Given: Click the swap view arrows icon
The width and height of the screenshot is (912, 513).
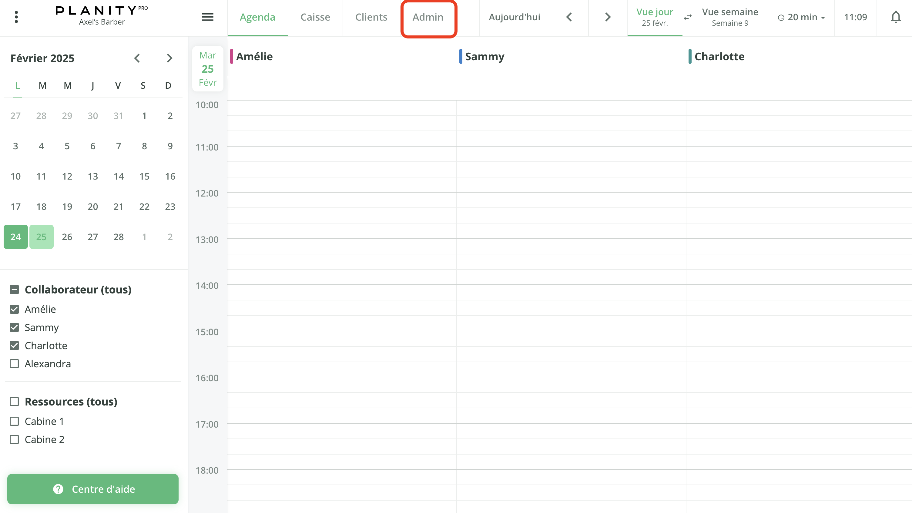Looking at the screenshot, I should tap(688, 17).
